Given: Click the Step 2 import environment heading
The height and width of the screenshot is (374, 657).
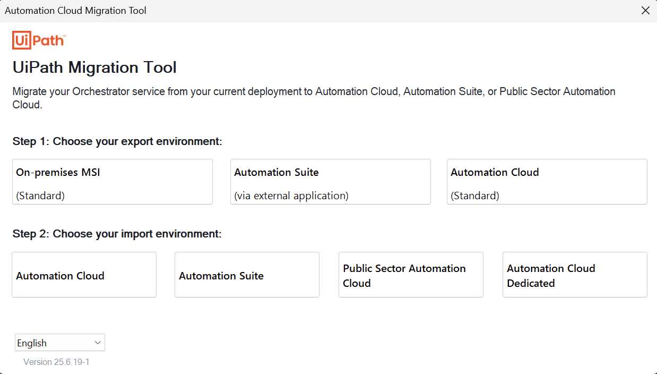Looking at the screenshot, I should coord(118,234).
